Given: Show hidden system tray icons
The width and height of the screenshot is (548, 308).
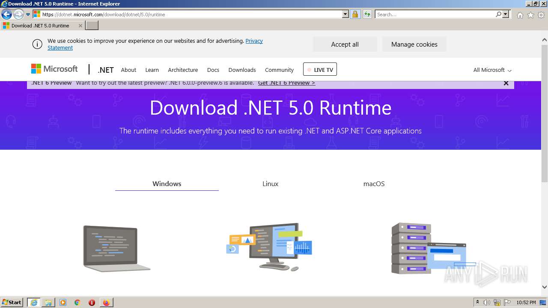Looking at the screenshot, I should [x=477, y=302].
